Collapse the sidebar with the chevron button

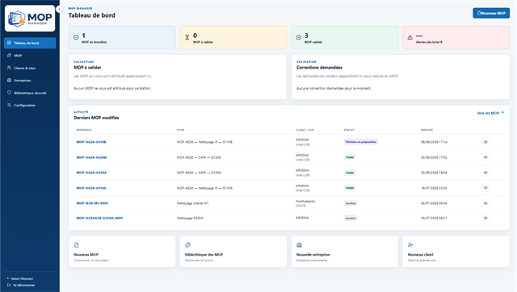tap(59, 9)
